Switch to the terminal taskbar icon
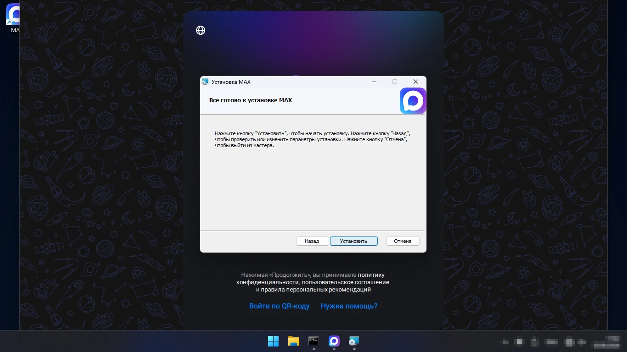This screenshot has width=627, height=352. pos(313,341)
